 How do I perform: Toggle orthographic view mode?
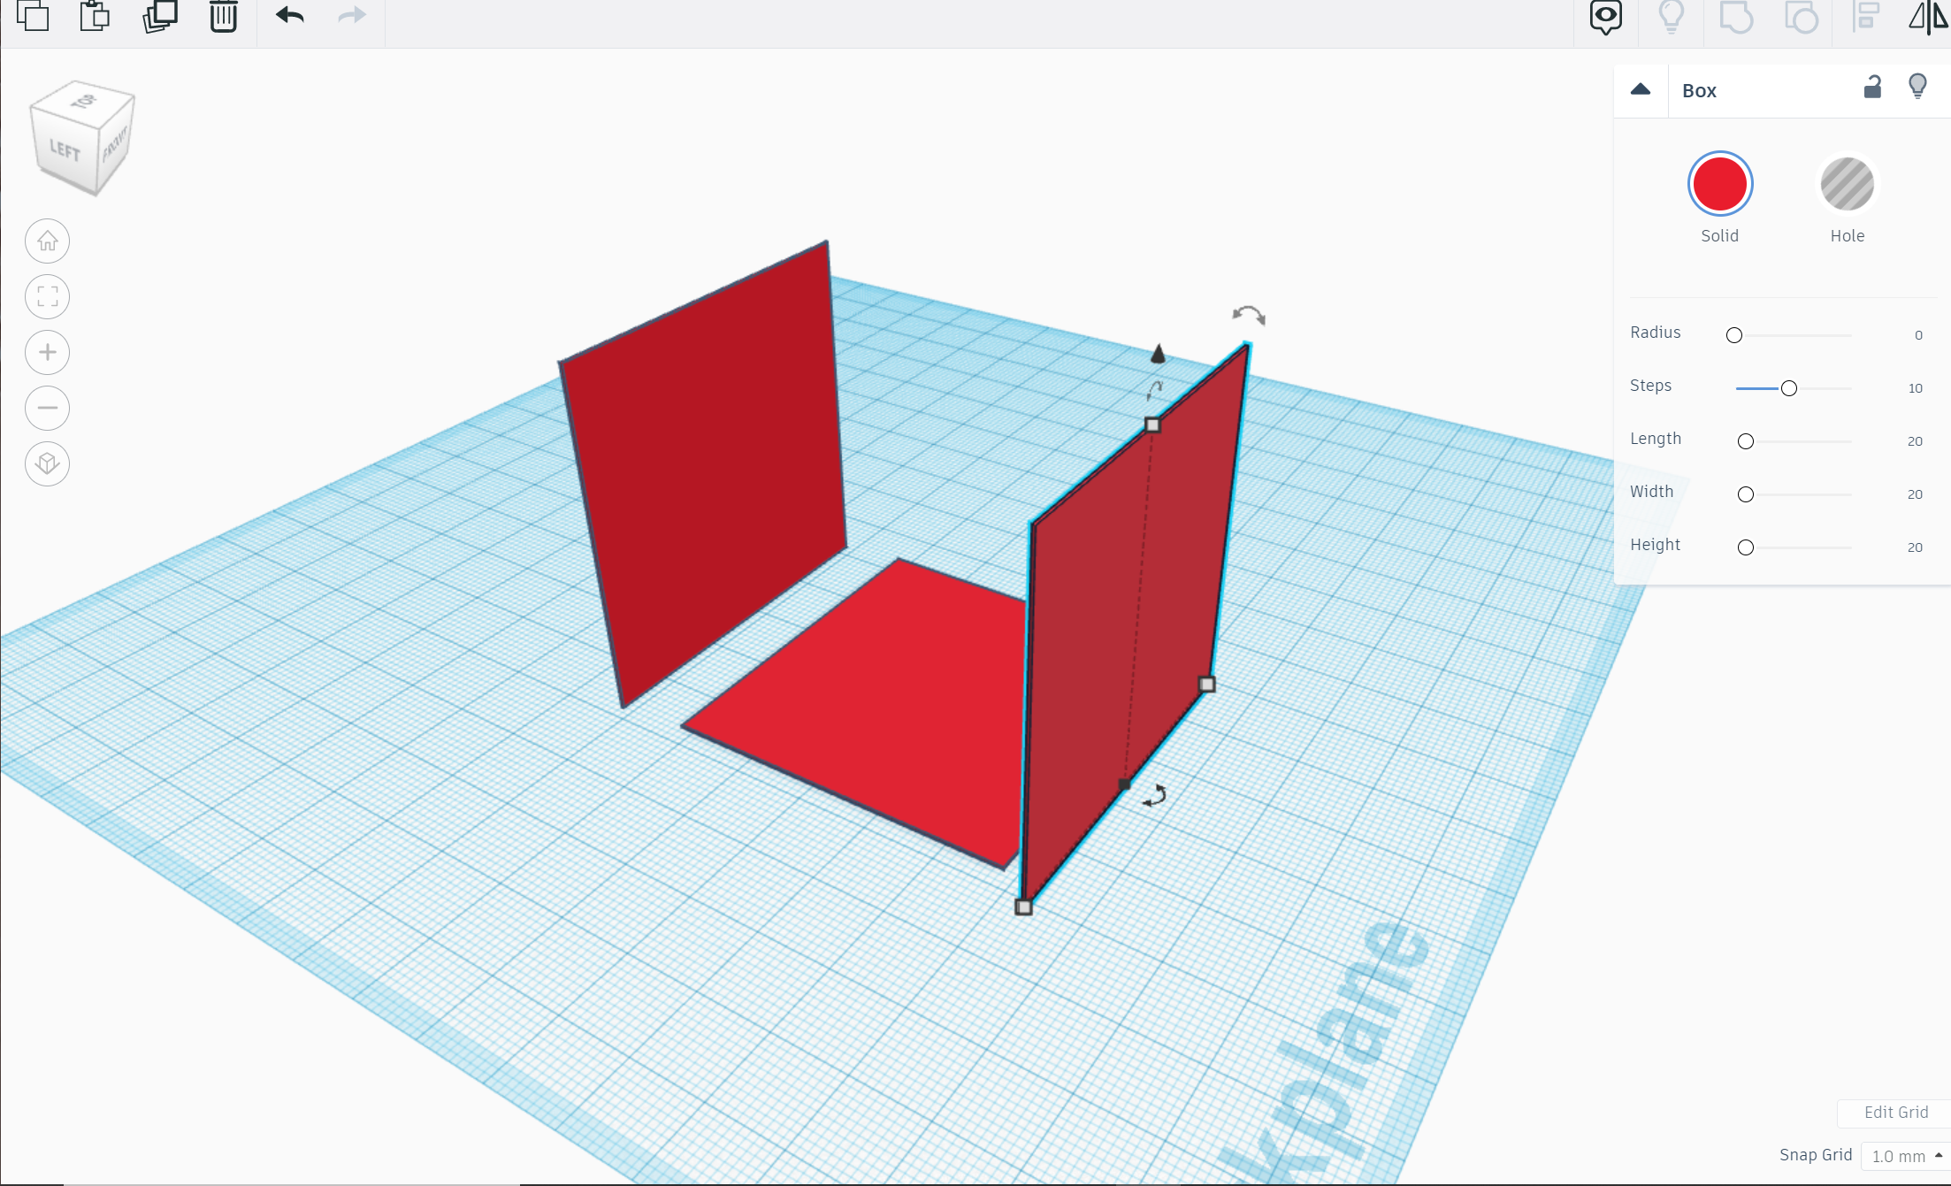(47, 463)
